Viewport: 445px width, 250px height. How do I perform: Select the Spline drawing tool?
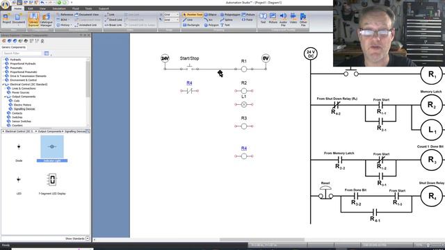227,19
